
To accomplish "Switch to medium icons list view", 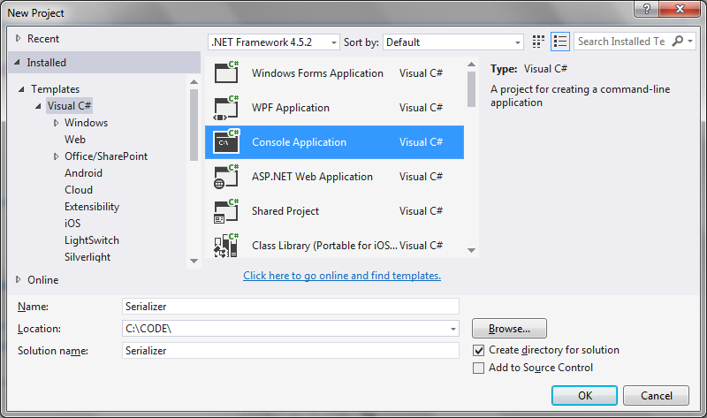I will pos(560,42).
